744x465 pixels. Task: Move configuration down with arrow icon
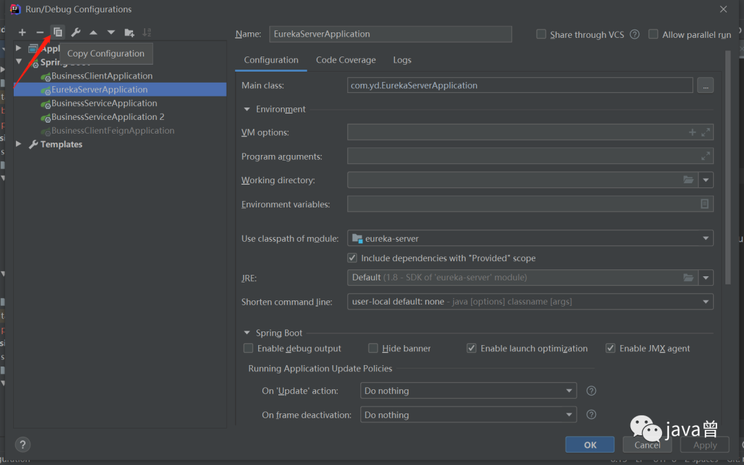[x=111, y=33]
